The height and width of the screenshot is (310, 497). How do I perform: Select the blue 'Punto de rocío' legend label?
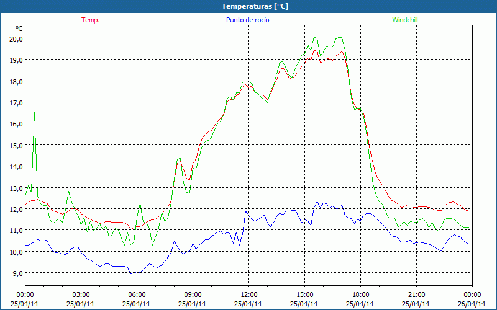coord(247,20)
